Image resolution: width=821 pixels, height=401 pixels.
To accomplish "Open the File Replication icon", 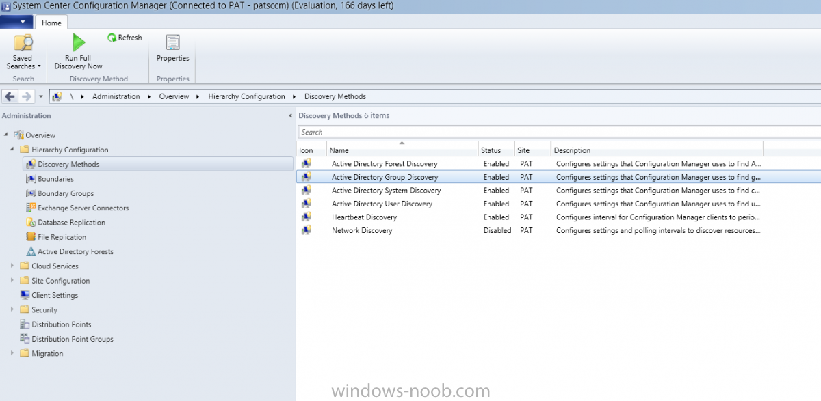I will pos(31,237).
